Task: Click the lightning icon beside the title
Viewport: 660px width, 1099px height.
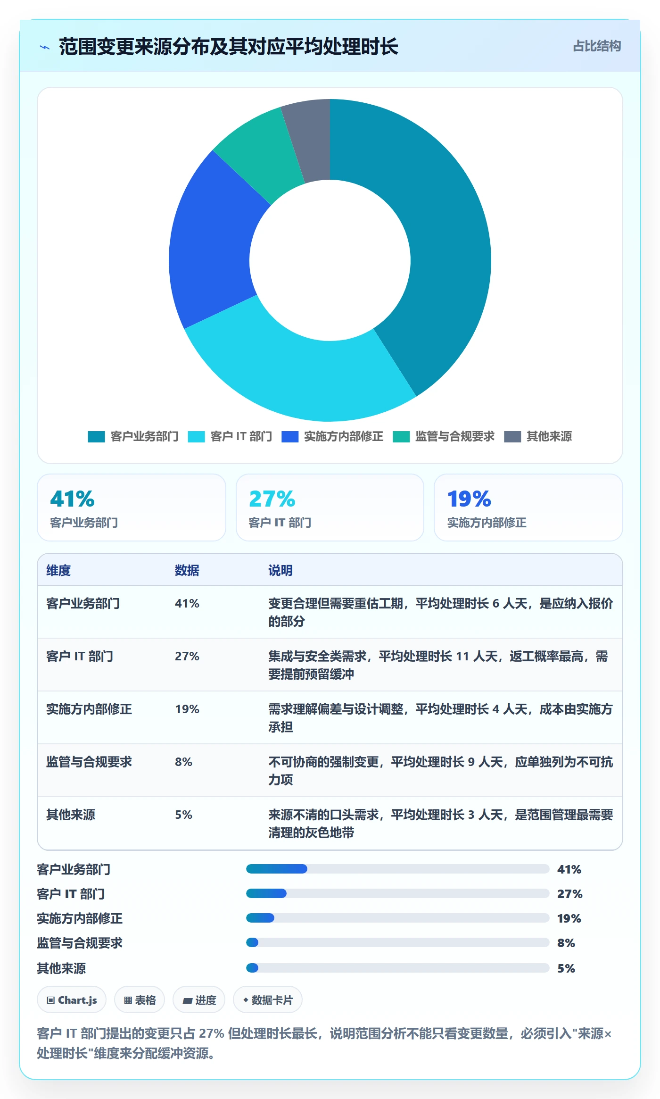Action: tap(45, 47)
